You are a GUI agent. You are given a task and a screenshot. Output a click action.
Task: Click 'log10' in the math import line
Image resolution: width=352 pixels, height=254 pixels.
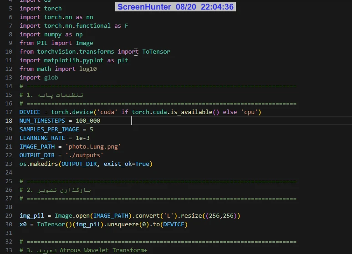(x=88, y=69)
